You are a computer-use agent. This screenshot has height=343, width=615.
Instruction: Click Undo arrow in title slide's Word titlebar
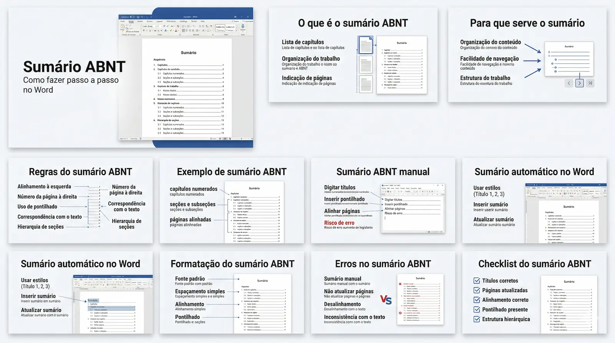142,17
